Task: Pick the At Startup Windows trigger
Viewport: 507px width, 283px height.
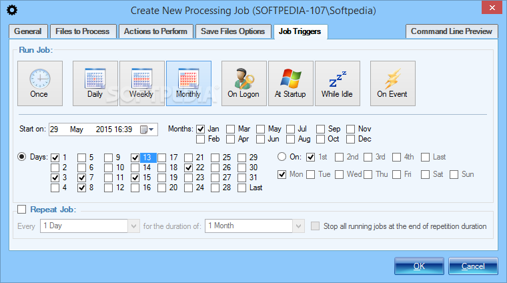Action: 291,83
